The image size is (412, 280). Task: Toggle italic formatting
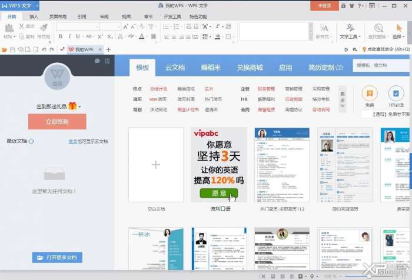point(69,36)
